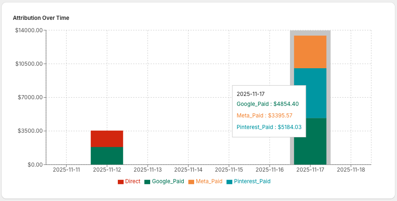Click the 2025-11-18 x-axis date label
This screenshot has width=397, height=201.
351,170
